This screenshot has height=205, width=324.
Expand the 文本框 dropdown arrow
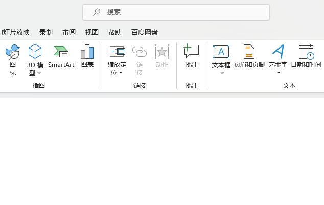coord(222,73)
